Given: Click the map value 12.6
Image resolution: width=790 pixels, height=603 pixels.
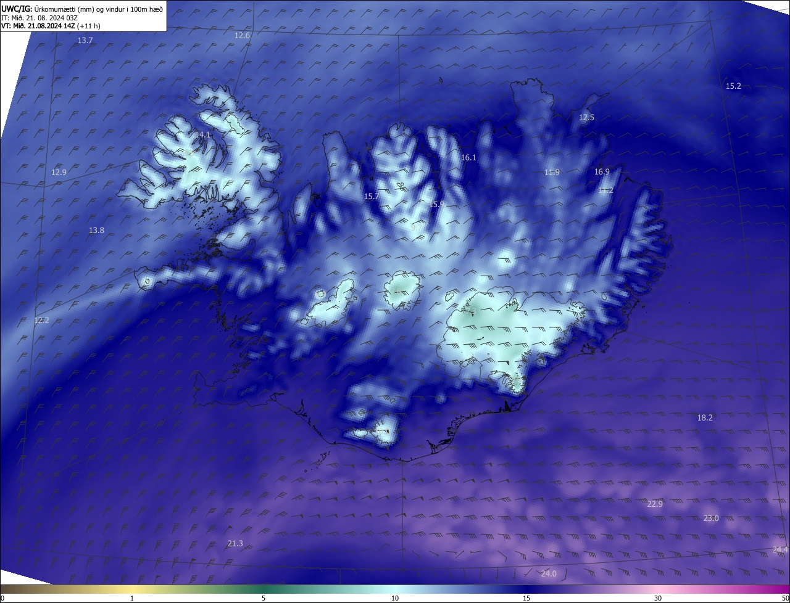Looking at the screenshot, I should [243, 36].
